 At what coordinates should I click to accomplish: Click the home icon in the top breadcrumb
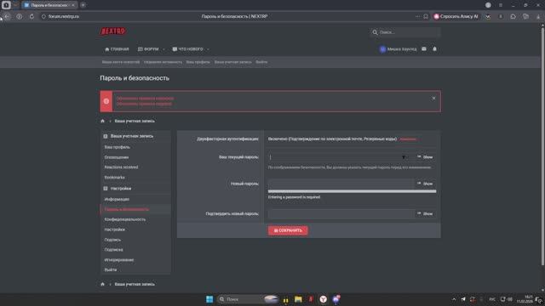[x=102, y=121]
